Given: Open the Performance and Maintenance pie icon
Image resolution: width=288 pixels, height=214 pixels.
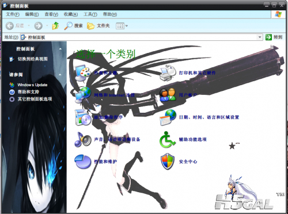Looking at the screenshot, I should click(83, 162).
